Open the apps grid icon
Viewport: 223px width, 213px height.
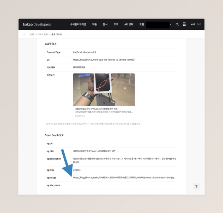point(184,24)
